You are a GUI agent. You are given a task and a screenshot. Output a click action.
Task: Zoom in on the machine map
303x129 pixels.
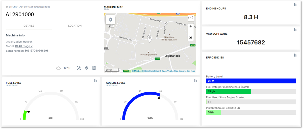(191, 26)
